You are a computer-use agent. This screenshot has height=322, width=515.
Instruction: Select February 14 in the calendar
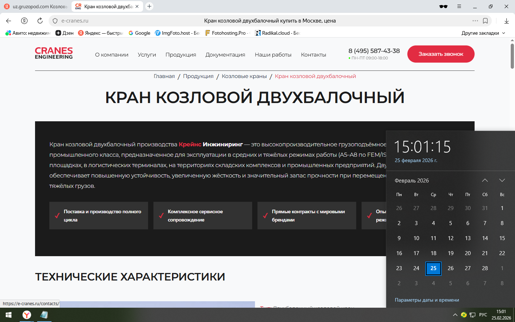point(485,238)
